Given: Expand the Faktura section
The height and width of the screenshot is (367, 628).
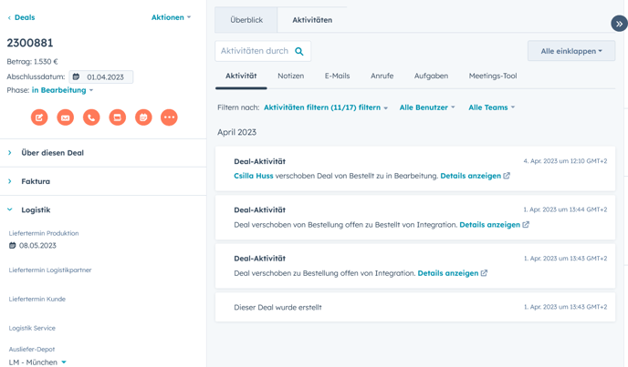Looking at the screenshot, I should [36, 181].
